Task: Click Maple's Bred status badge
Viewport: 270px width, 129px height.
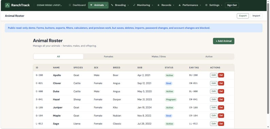Action: pyautogui.click(x=169, y=116)
